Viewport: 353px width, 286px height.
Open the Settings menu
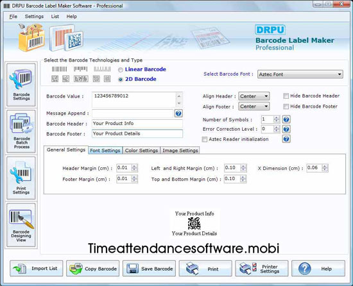(x=34, y=17)
